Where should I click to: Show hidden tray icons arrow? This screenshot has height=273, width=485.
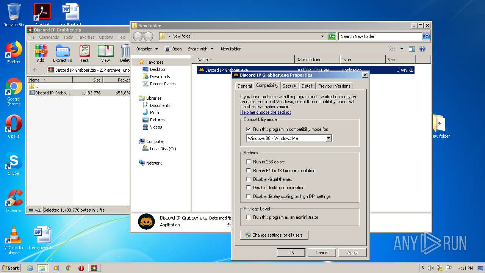click(x=422, y=268)
